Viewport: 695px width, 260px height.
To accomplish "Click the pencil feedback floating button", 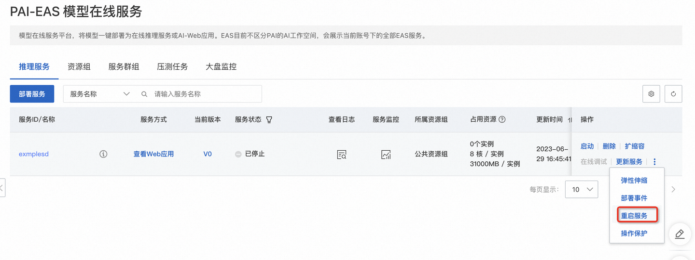I will [x=680, y=234].
